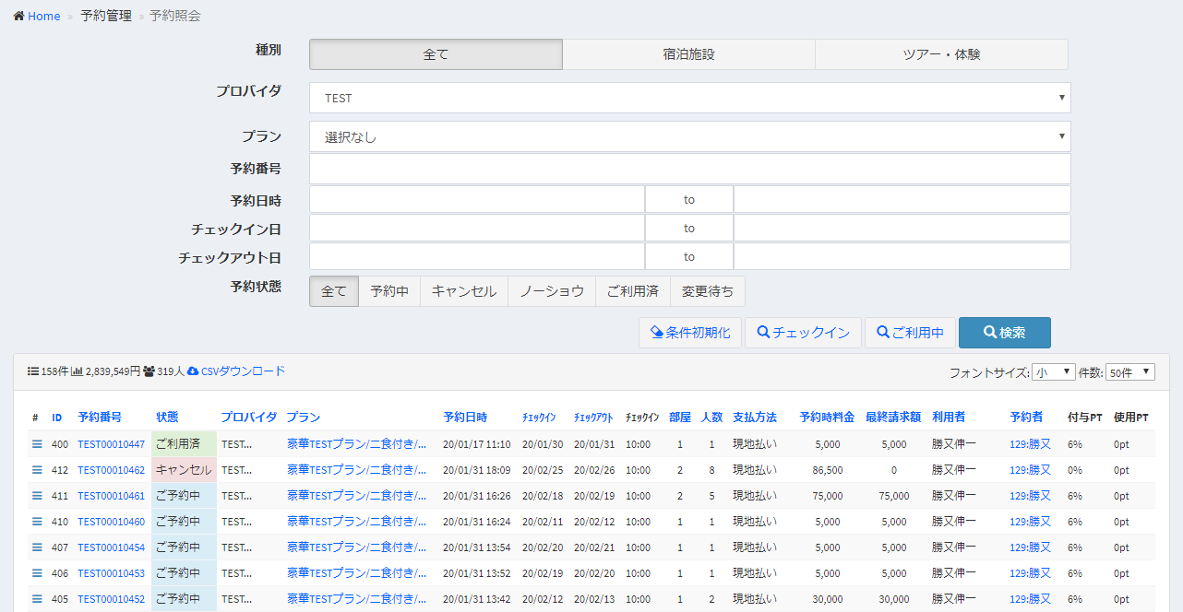The image size is (1183, 612).
Task: Sort table by 予約番号 column header
Action: [x=100, y=418]
